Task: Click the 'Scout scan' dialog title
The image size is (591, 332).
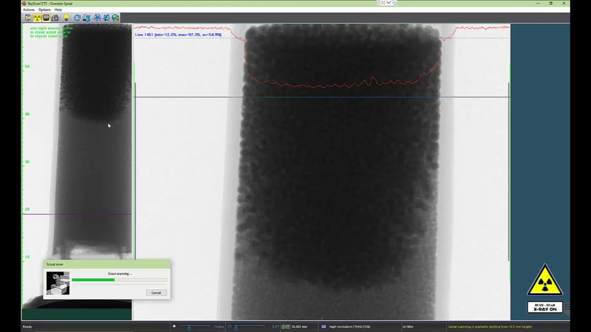Action: pyautogui.click(x=54, y=264)
